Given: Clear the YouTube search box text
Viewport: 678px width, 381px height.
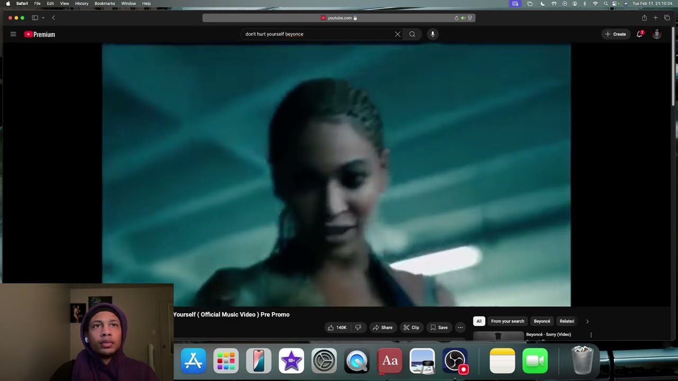Looking at the screenshot, I should pyautogui.click(x=397, y=34).
